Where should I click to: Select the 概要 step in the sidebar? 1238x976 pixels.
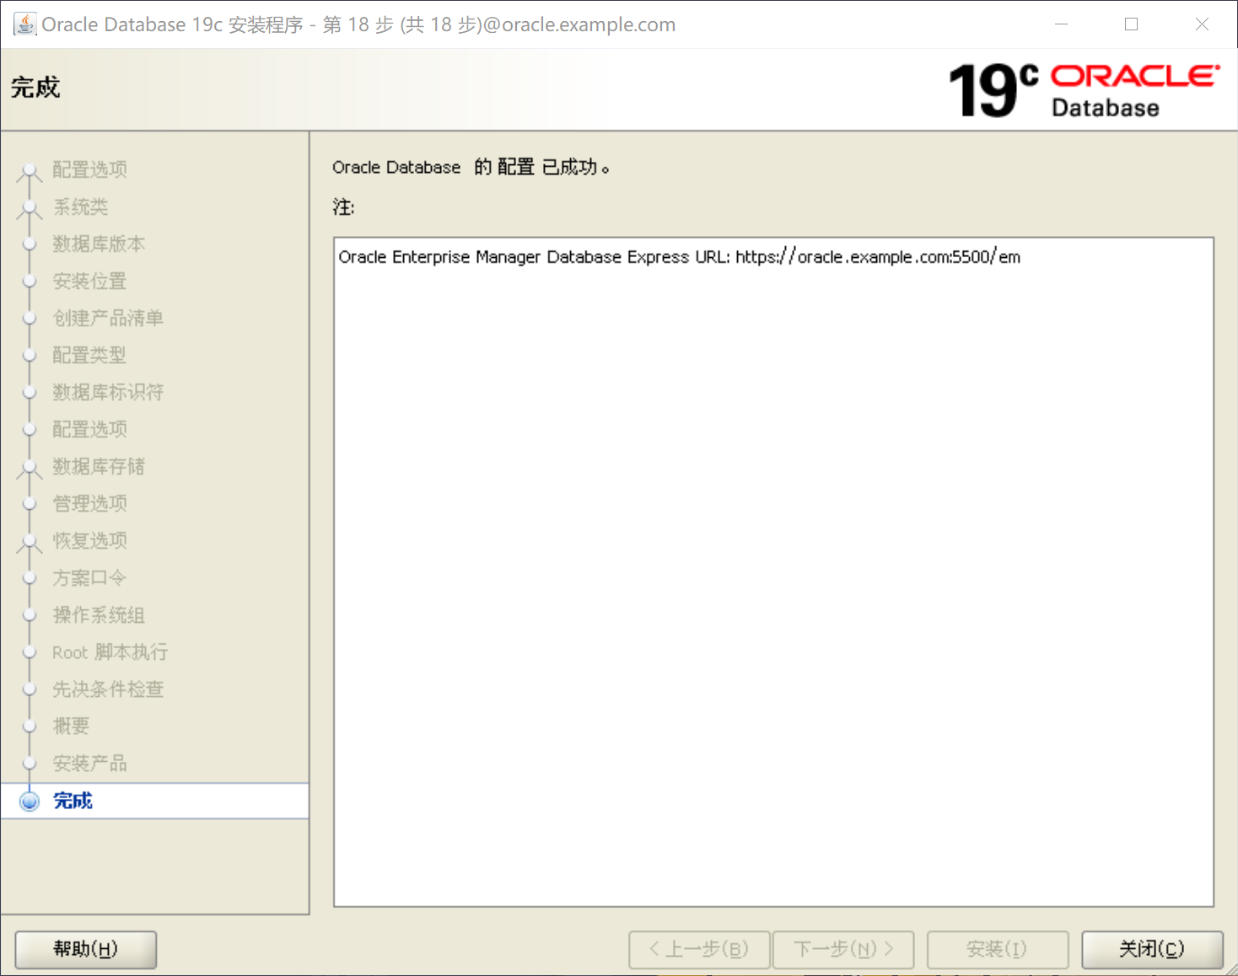tap(71, 726)
